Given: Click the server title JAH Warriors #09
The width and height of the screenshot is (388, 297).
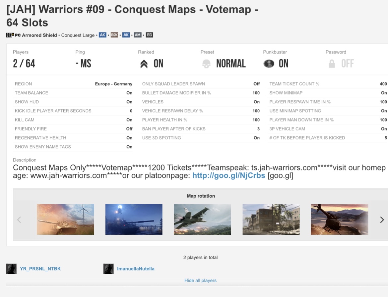Looking at the screenshot, I should 132,16.
